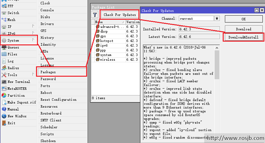265x143 pixels.
Task: Click OK in the Check For Updates dialog
Action: tap(243, 19)
